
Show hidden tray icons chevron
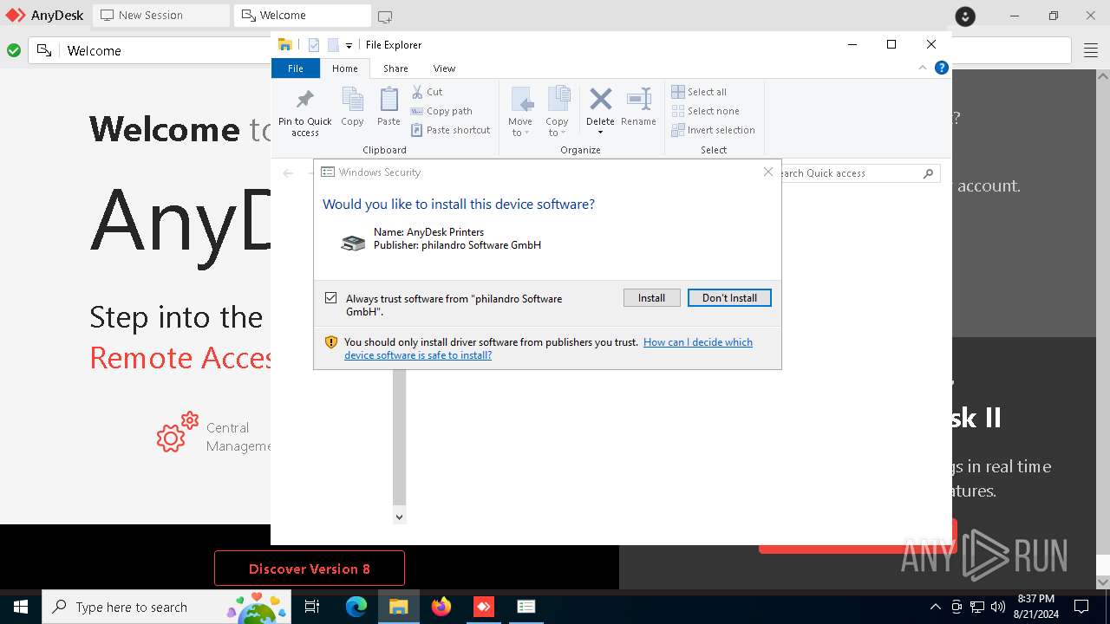(x=935, y=607)
